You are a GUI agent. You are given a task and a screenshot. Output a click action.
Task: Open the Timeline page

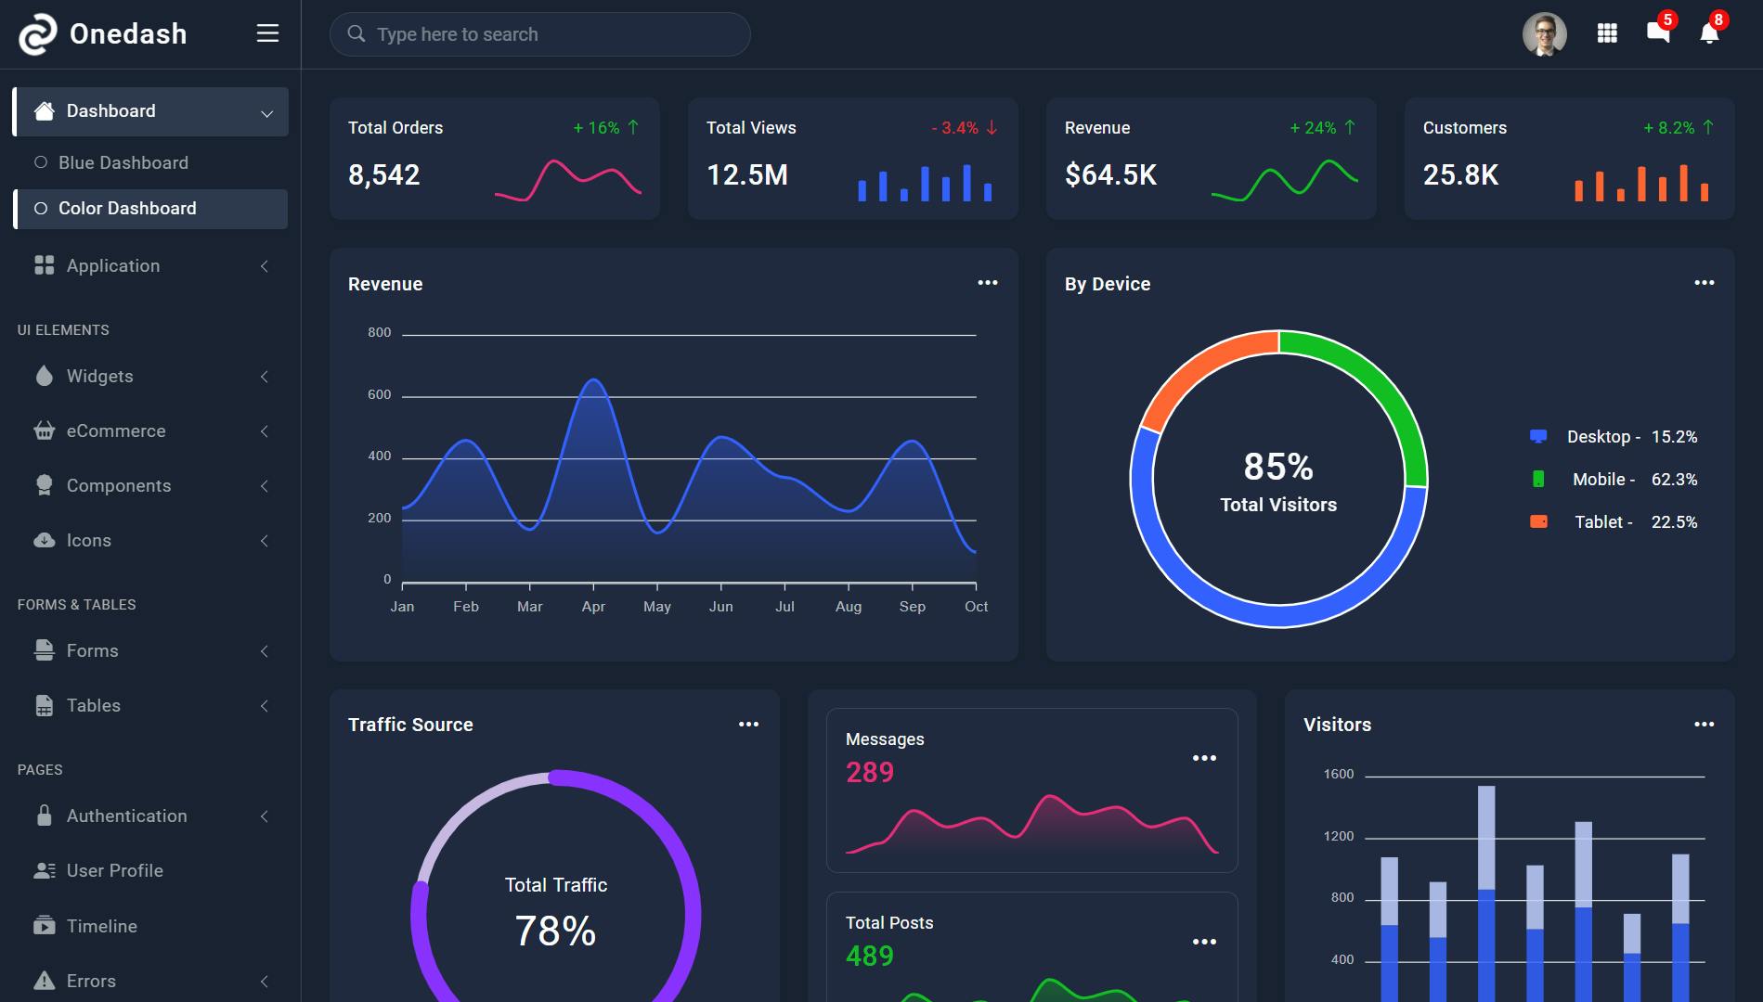coord(150,925)
